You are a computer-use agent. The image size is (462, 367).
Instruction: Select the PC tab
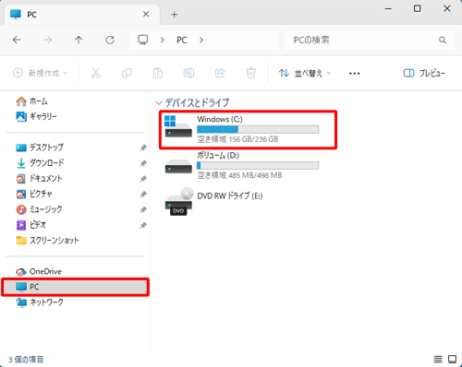point(82,15)
